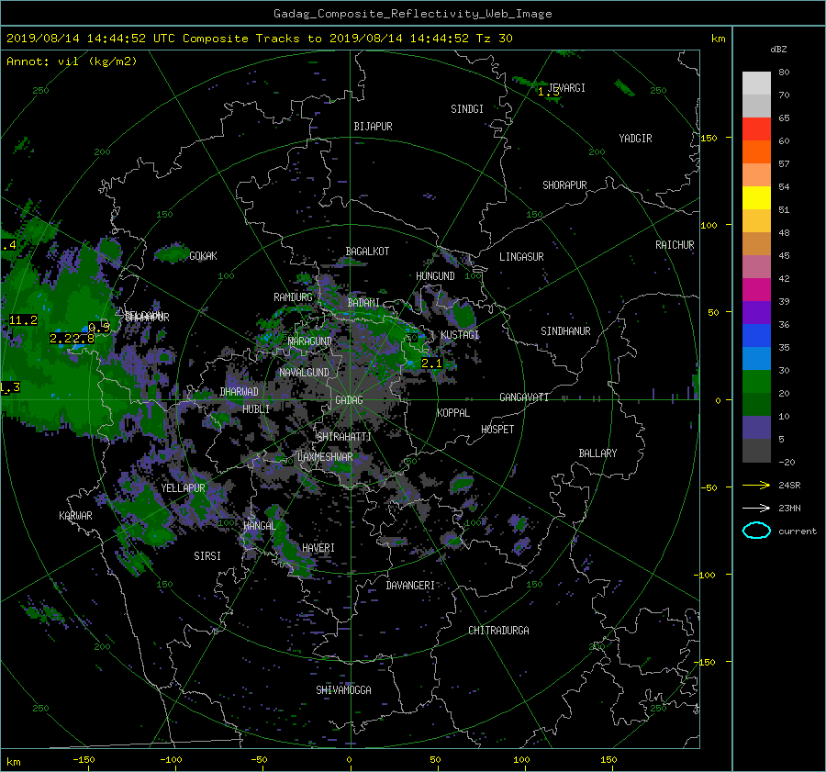Click the white-grey 70-80 dBZ legend swatch

tap(756, 84)
